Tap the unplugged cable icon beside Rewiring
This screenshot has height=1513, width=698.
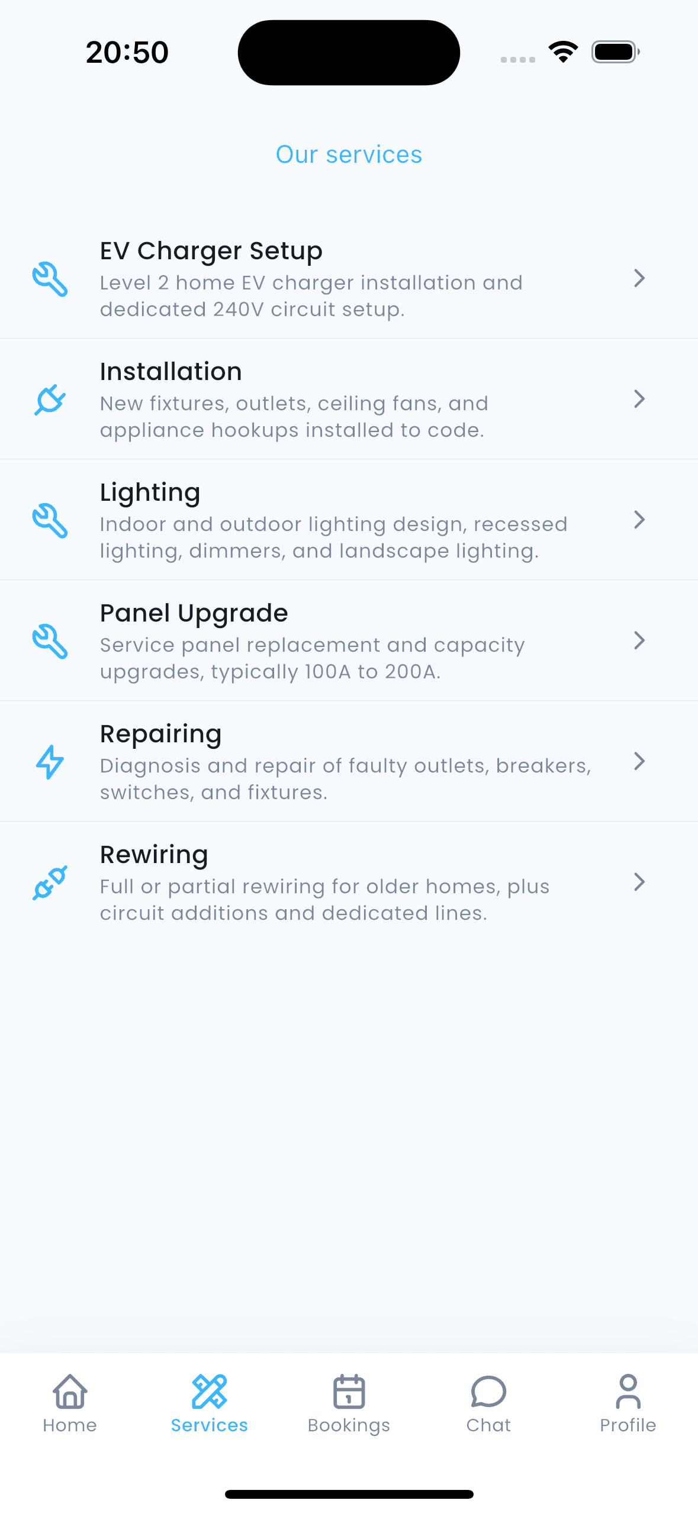[50, 883]
